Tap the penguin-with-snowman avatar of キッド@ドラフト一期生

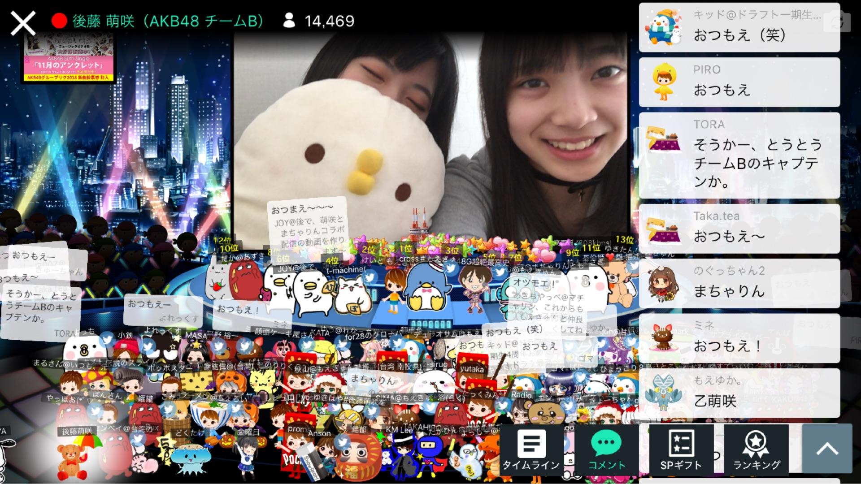coord(663,28)
